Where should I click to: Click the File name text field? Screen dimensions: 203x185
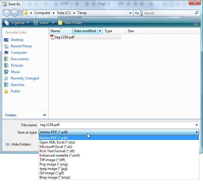tap(116, 125)
